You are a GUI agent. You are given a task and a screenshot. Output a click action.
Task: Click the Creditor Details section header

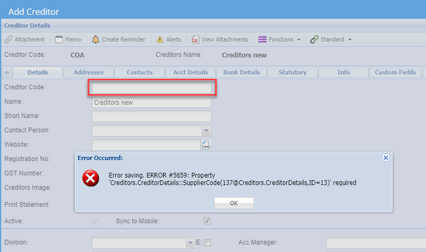27,26
